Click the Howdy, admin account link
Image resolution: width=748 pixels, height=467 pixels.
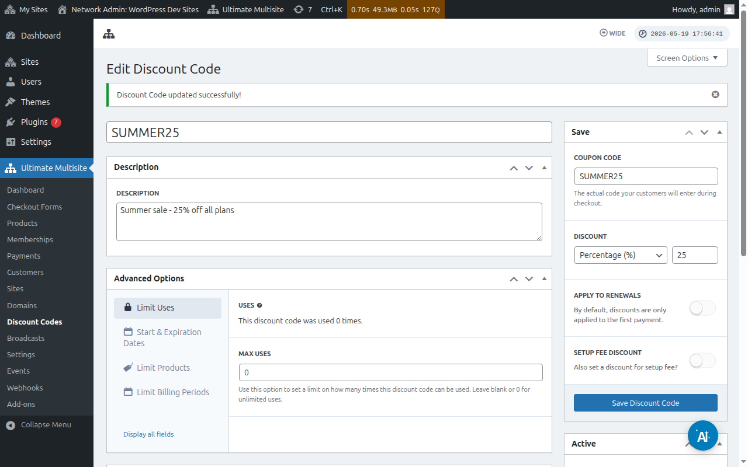(x=704, y=9)
